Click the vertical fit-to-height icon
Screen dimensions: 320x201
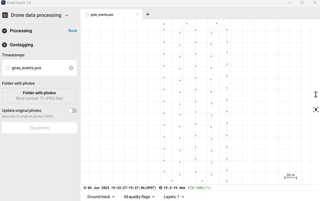(316, 94)
